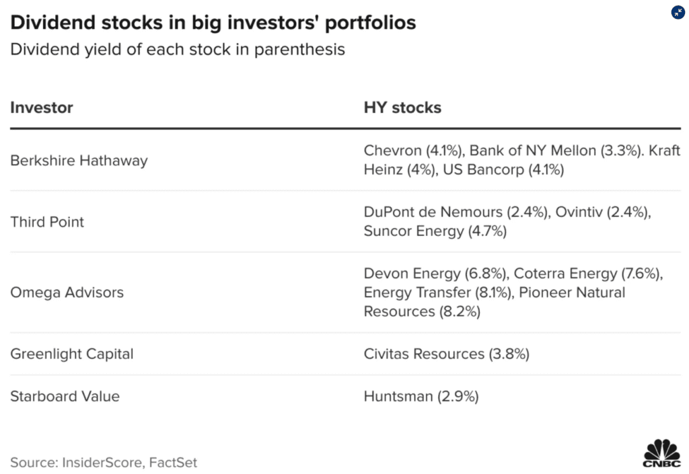Click the Omega Advisors investor name

[67, 292]
